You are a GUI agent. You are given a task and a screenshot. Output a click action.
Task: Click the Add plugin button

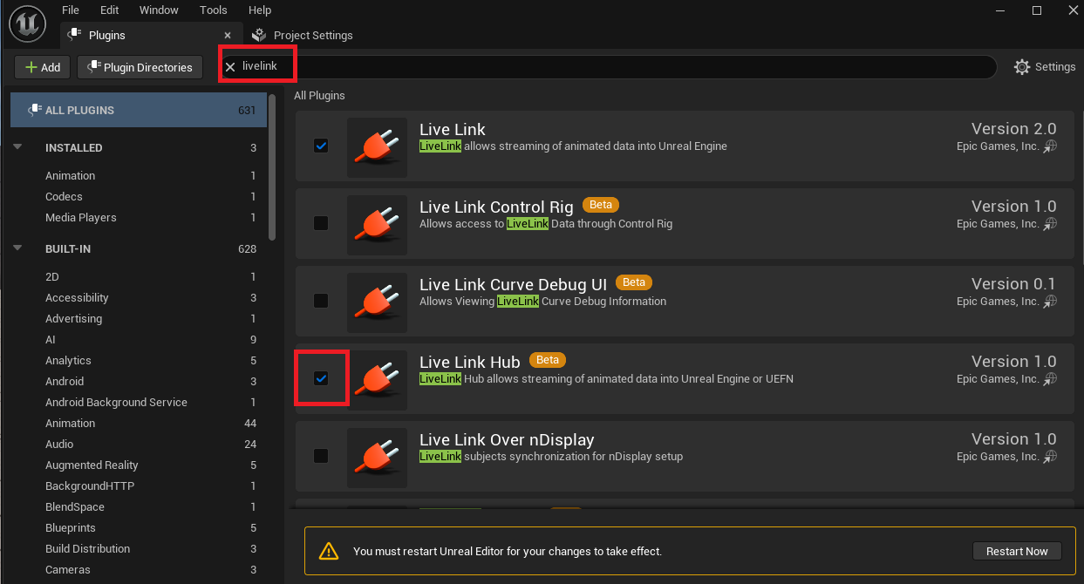coord(43,67)
